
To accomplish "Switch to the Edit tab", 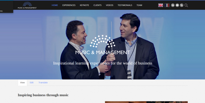I will [31, 83].
